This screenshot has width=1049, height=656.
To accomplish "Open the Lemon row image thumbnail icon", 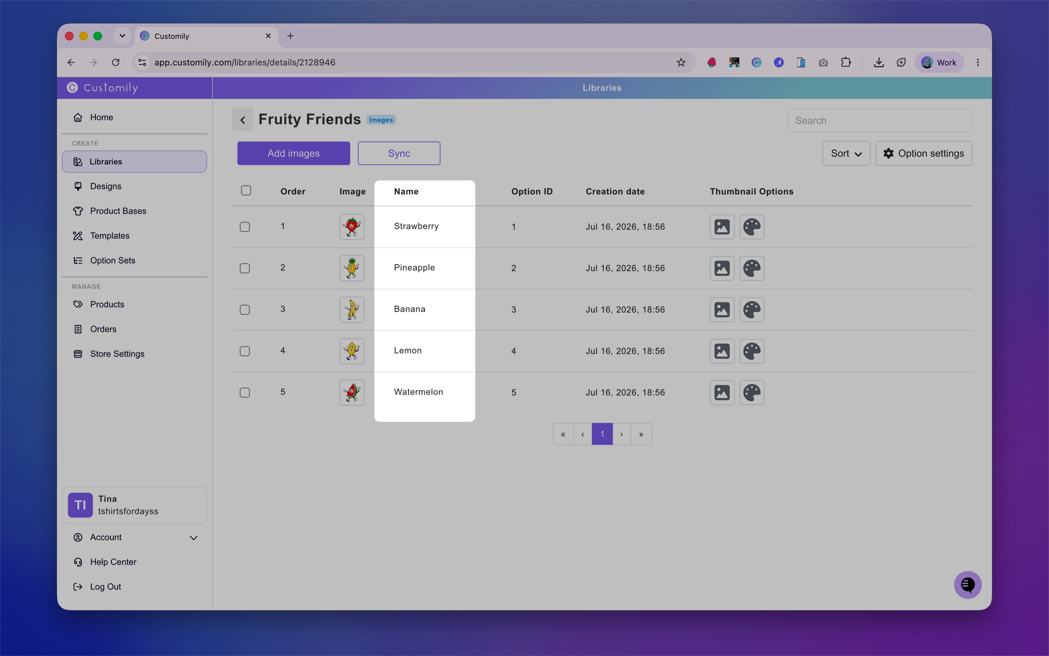I will 722,351.
